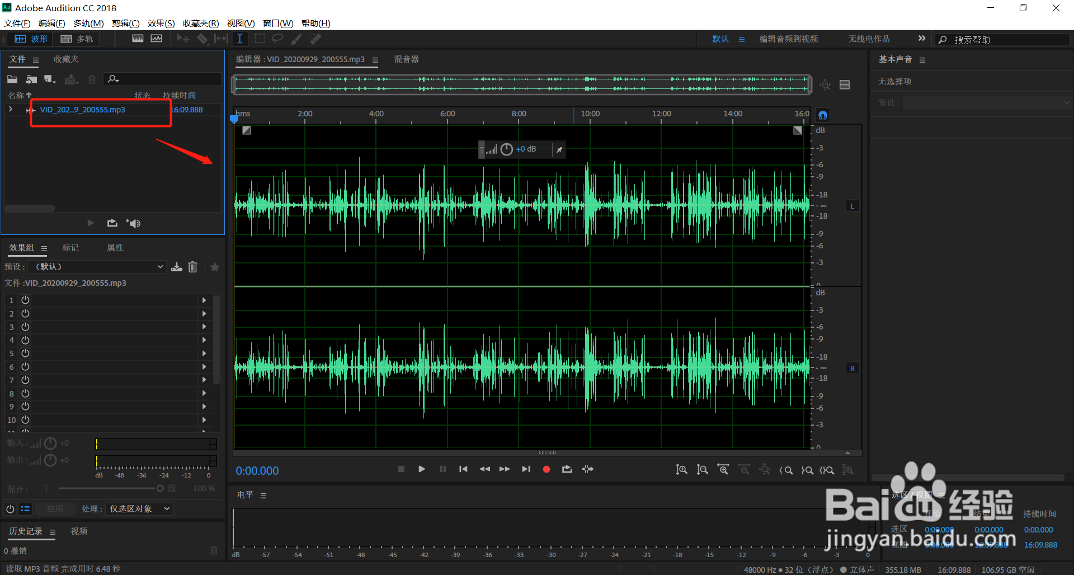Save the effects rack preset

pyautogui.click(x=177, y=267)
